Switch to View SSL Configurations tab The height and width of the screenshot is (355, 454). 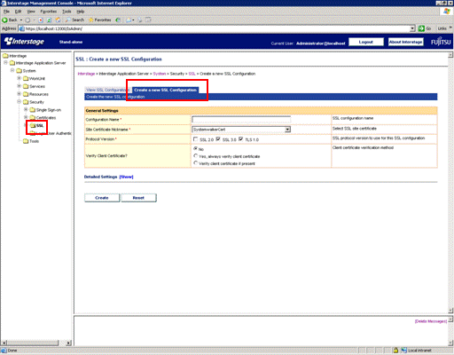[107, 90]
